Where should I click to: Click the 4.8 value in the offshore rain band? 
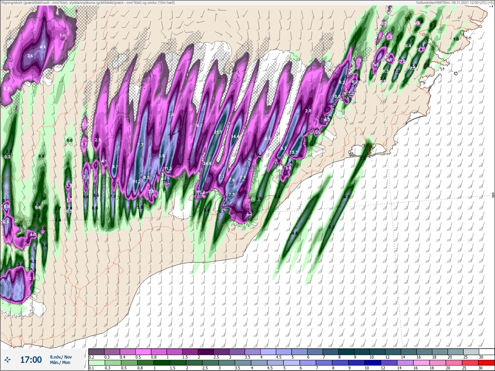pos(295,234)
